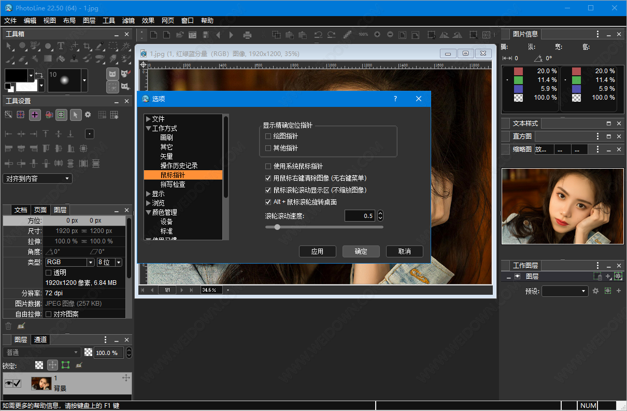Select the Crop tool in toolbox
This screenshot has height=411, width=627.
click(87, 46)
